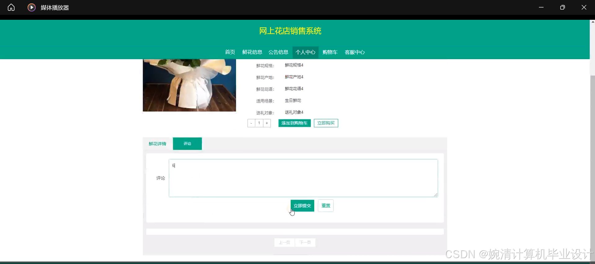
Task: Click the 送礼对象4 value text
Action: click(294, 112)
